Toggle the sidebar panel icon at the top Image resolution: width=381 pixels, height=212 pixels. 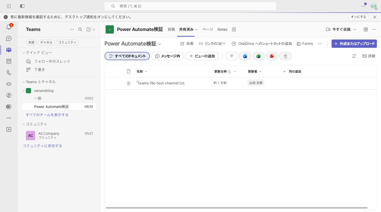[x=22, y=6]
